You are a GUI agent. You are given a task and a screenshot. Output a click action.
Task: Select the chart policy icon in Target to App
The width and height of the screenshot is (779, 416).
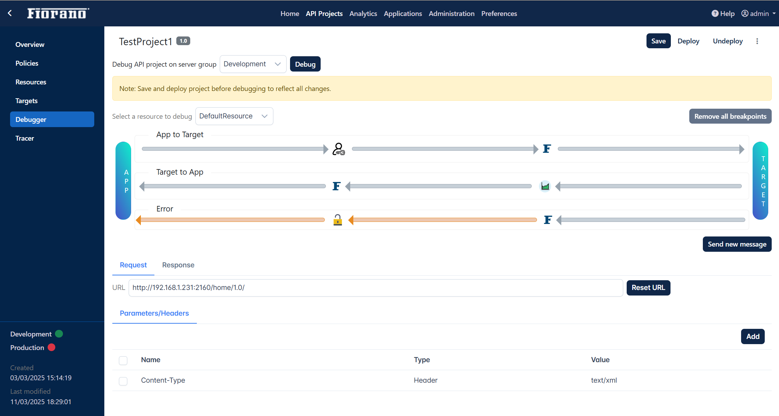click(x=545, y=186)
